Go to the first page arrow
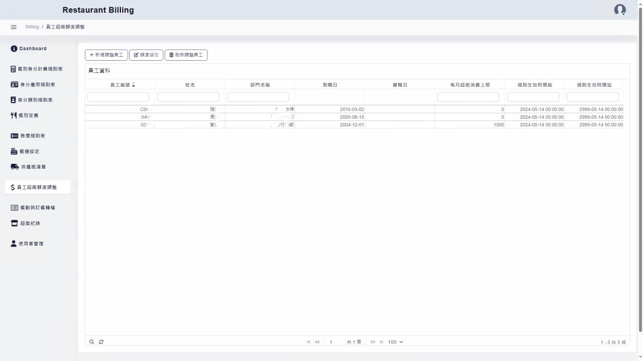 coord(308,342)
